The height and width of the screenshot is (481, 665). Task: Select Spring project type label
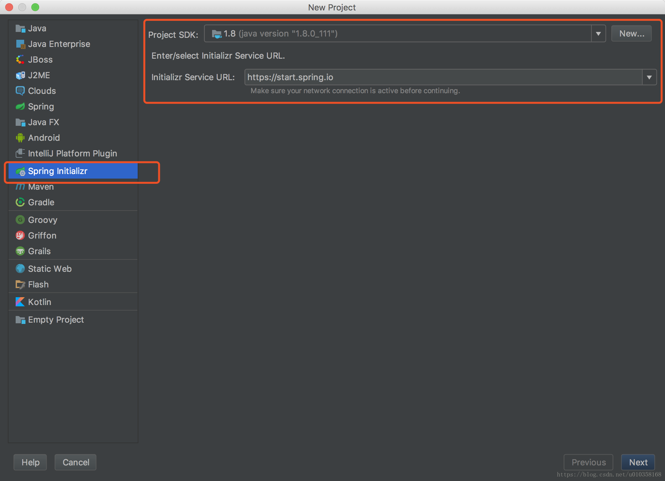pos(41,107)
